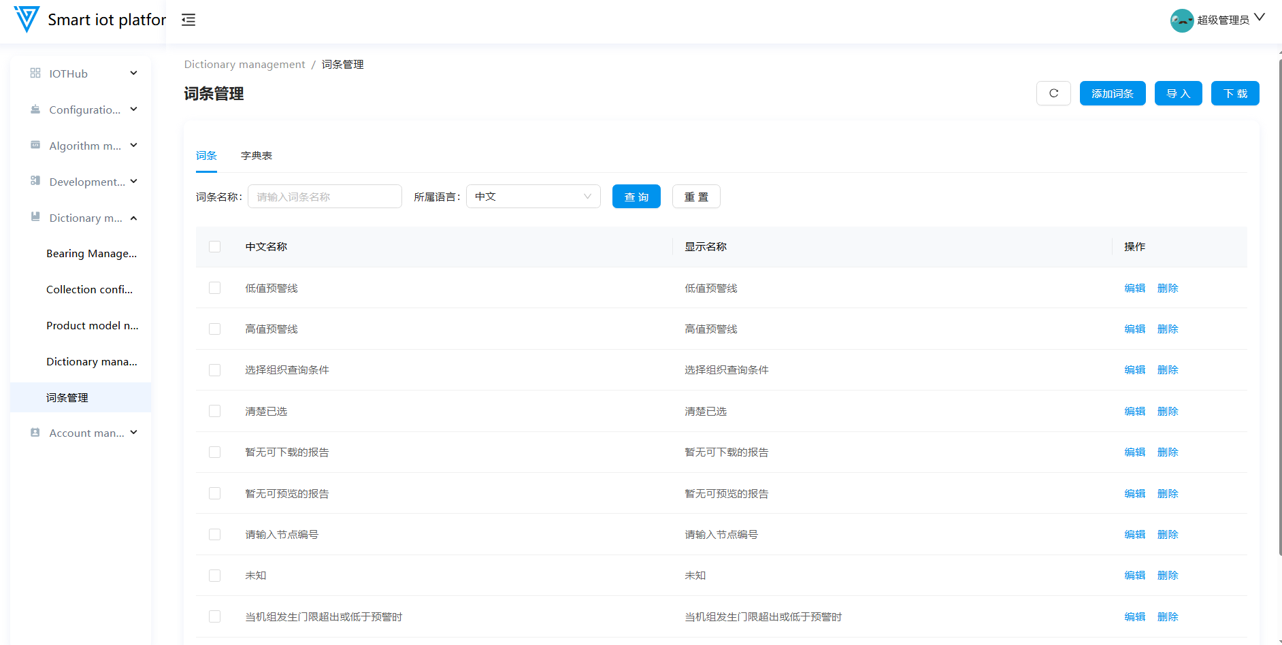Open Collection configuration sidebar item
The width and height of the screenshot is (1282, 645).
(90, 290)
